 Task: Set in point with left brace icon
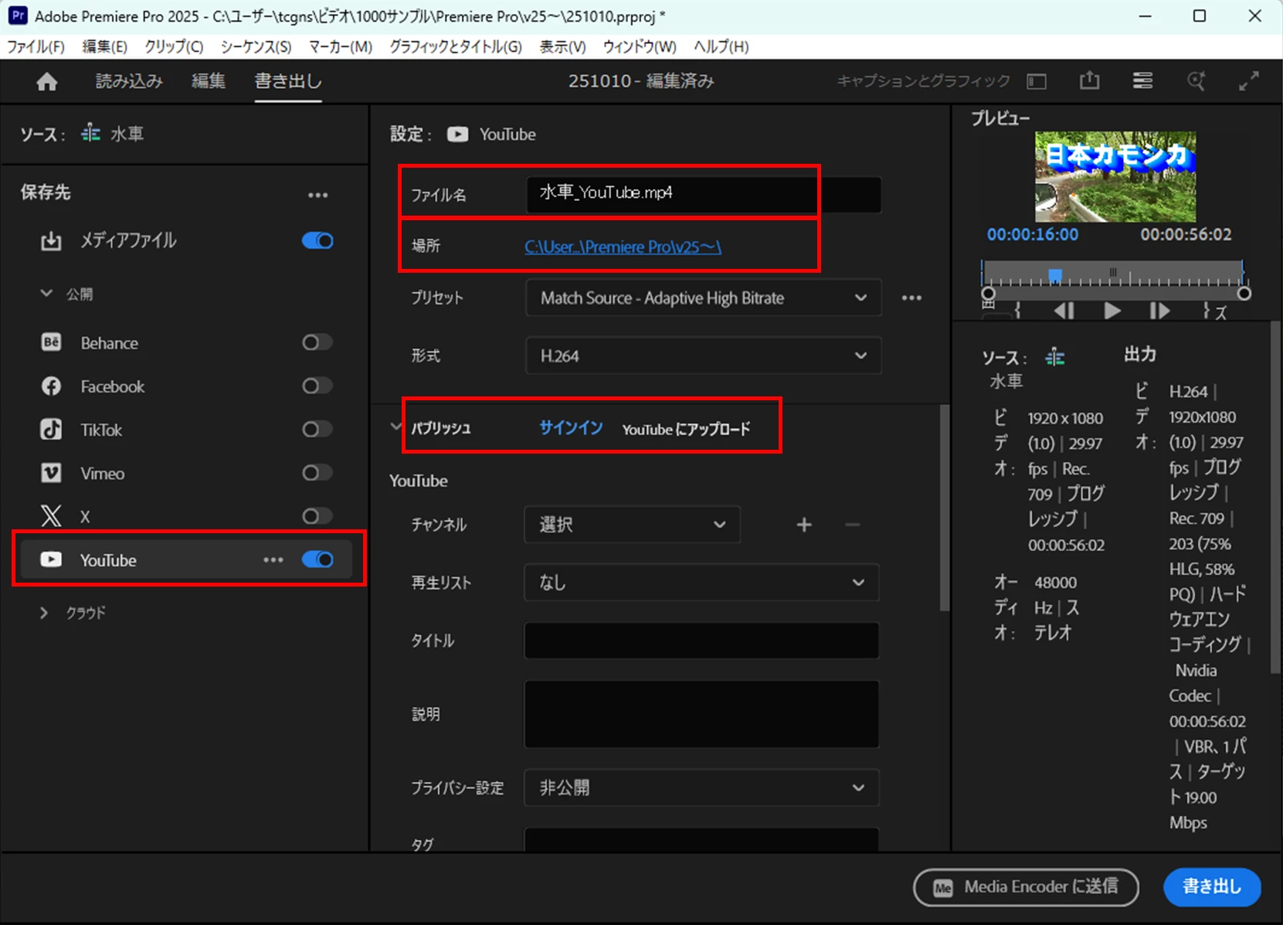(1018, 311)
